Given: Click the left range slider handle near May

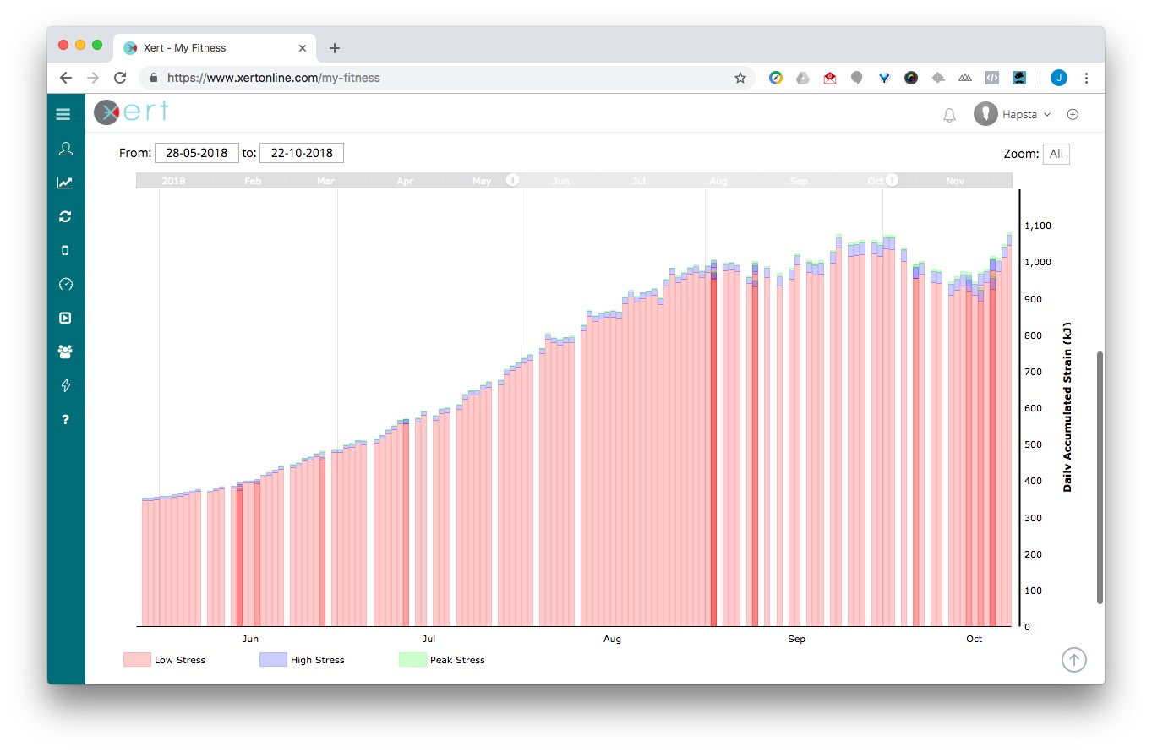Looking at the screenshot, I should coord(511,180).
